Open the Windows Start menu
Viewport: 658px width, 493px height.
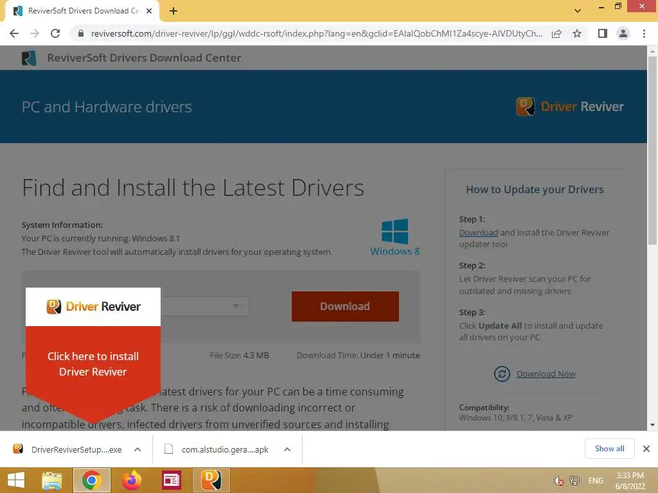point(16,480)
